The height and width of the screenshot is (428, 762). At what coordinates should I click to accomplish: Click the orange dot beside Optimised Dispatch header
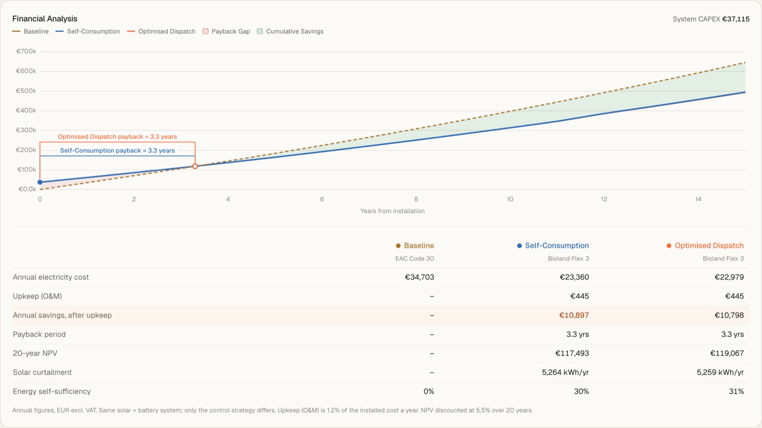[x=669, y=246]
